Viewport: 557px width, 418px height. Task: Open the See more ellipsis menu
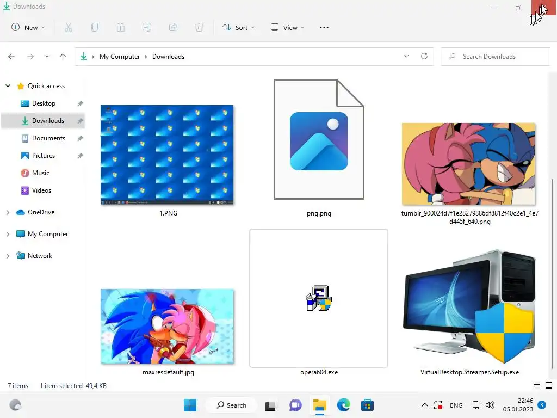point(324,27)
